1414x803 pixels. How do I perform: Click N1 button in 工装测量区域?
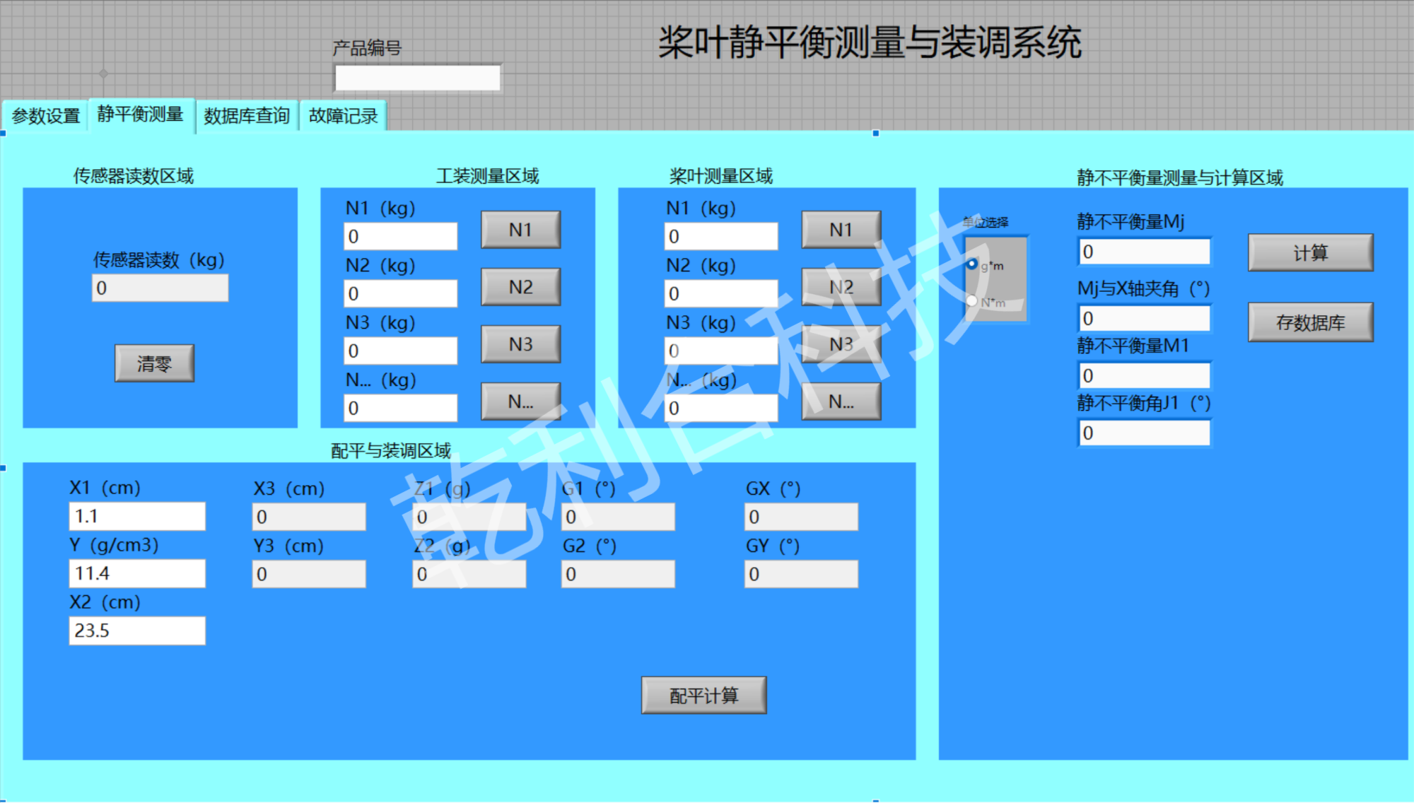tap(520, 230)
